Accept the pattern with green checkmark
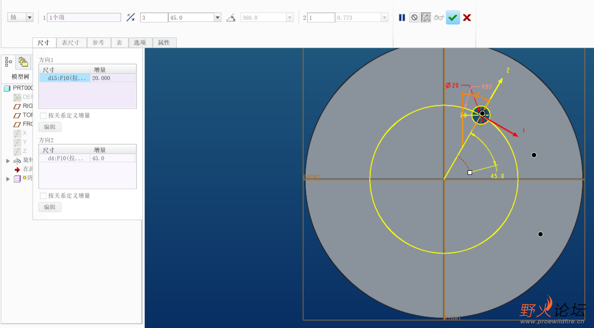594x328 pixels. click(453, 18)
